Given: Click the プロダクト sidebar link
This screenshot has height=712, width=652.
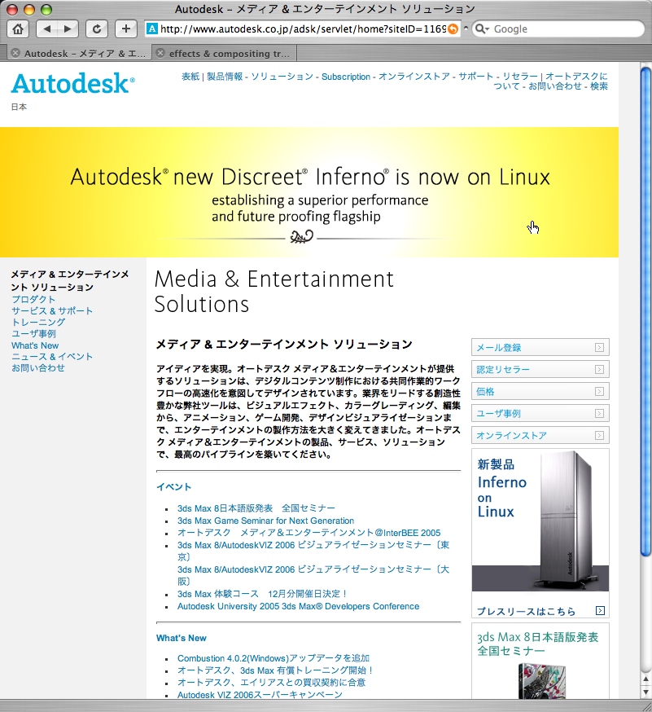Looking at the screenshot, I should pyautogui.click(x=33, y=299).
